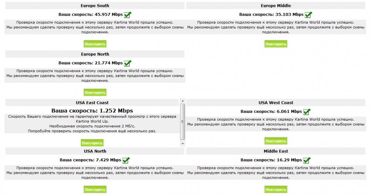Repeat the Middle East speed test

276,189
